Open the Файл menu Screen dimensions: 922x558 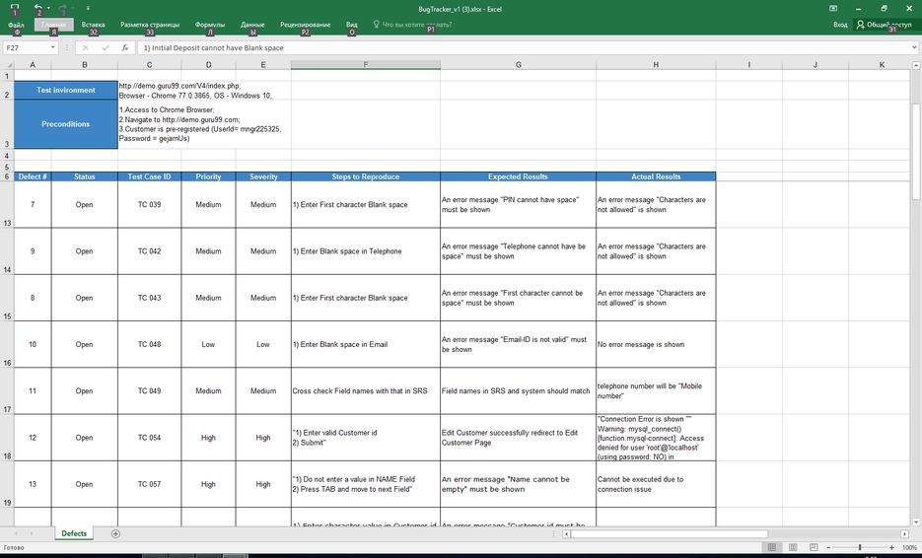16,25
